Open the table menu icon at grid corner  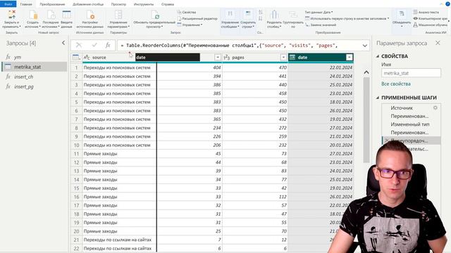tap(76, 58)
